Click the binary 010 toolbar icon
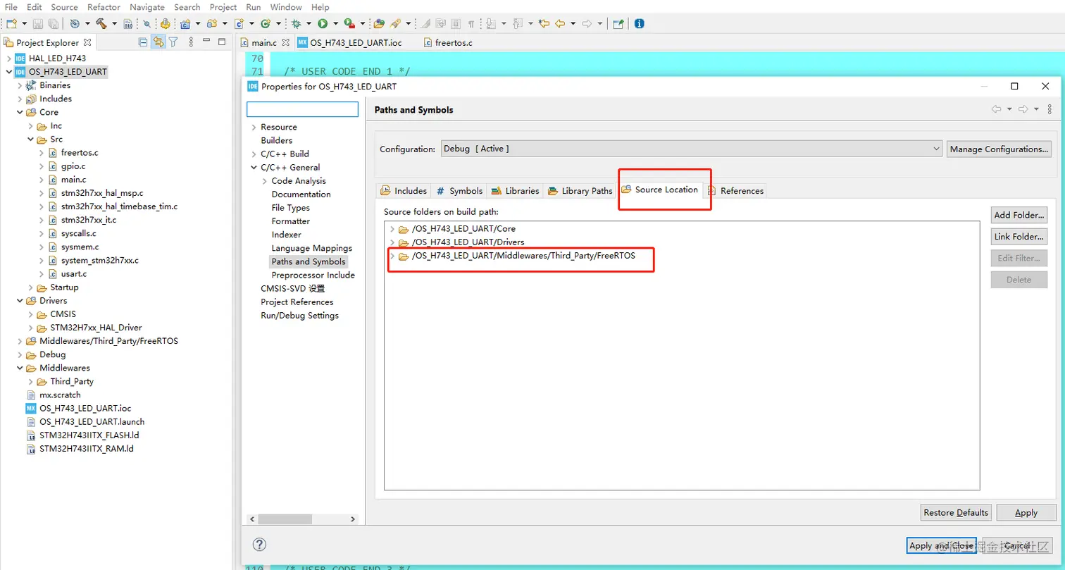This screenshot has height=570, width=1065. point(128,23)
